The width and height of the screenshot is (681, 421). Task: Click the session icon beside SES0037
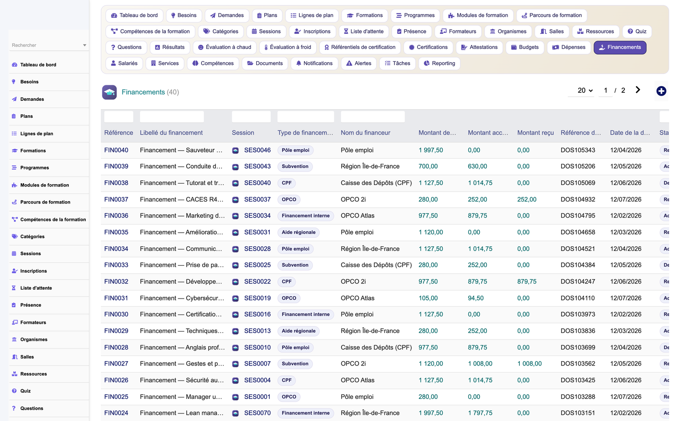[x=235, y=200]
